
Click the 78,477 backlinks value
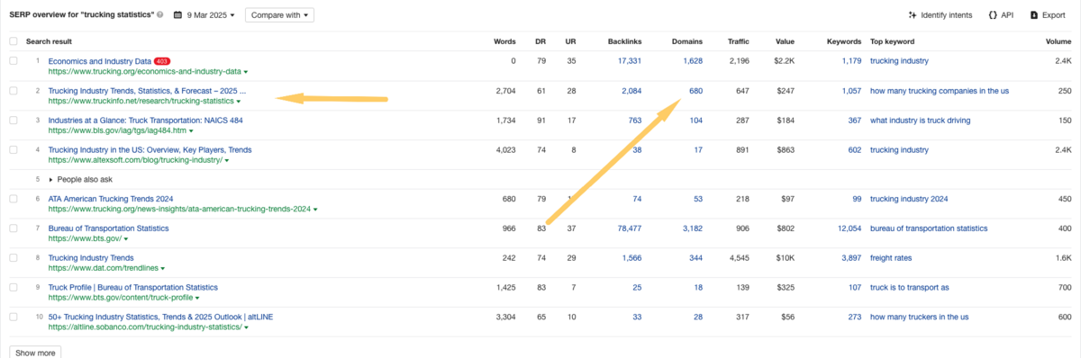tap(629, 228)
